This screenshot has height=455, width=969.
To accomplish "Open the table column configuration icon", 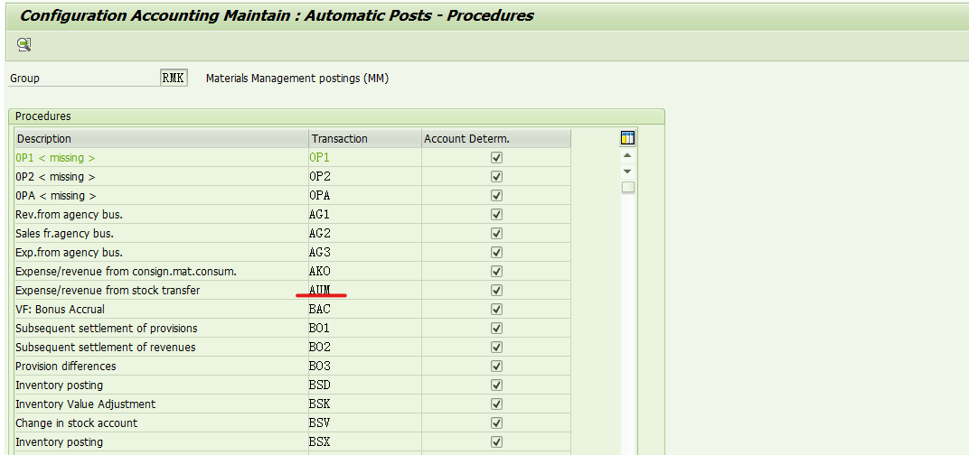I will 628,138.
